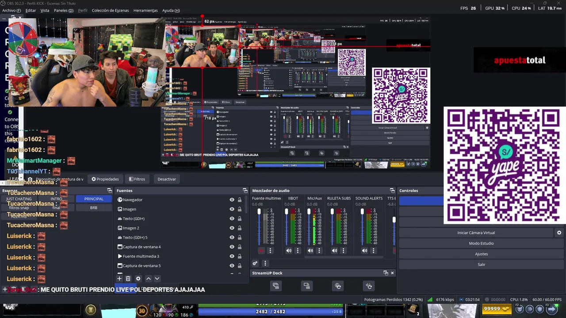Open the Ayuda menu
This screenshot has height=318, width=566.
point(171,10)
